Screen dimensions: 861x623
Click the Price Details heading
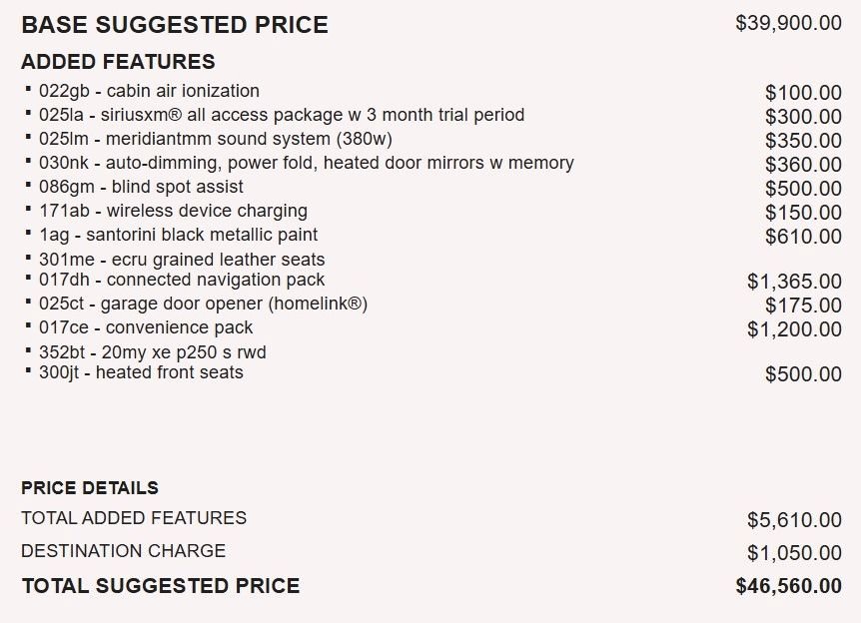point(90,488)
